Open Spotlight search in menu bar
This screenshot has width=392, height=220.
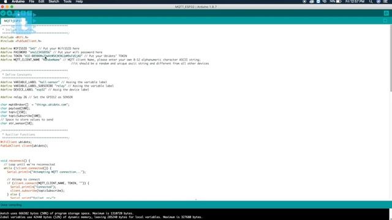tap(371, 1)
